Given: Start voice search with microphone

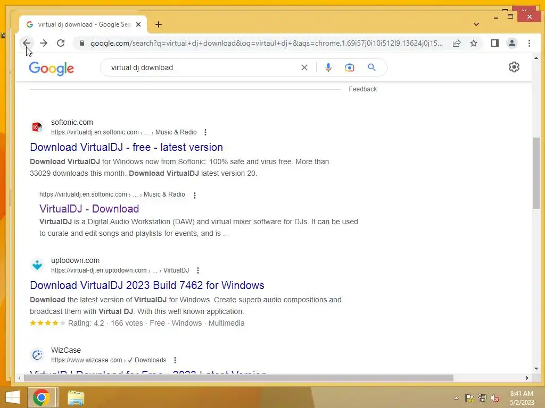Looking at the screenshot, I should [x=328, y=67].
